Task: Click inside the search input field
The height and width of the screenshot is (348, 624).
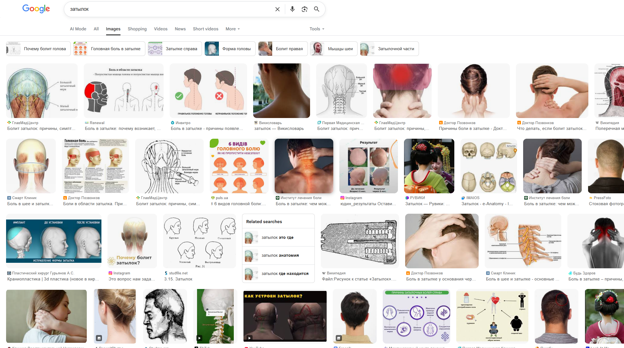Action: pos(166,9)
